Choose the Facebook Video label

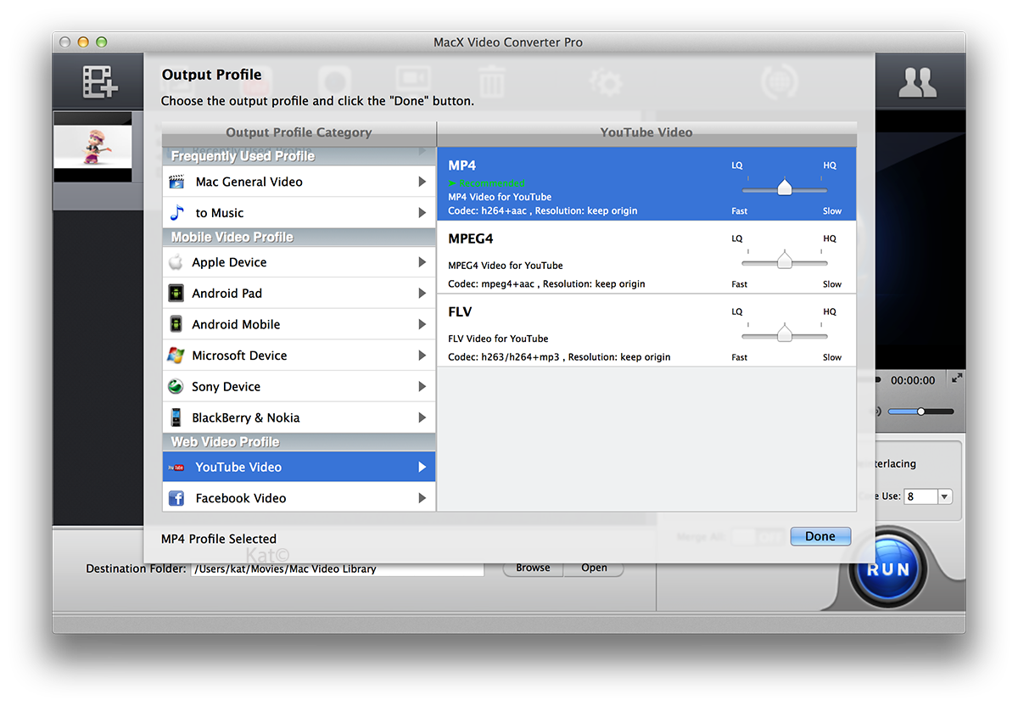241,498
